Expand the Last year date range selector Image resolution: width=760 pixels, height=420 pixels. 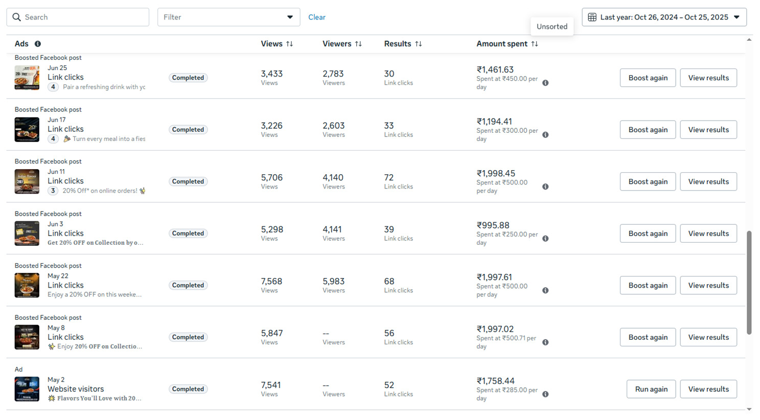click(736, 17)
